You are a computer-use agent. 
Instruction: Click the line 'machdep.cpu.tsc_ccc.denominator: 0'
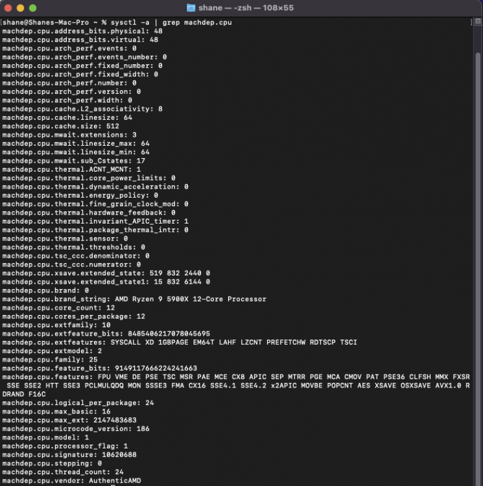76,257
